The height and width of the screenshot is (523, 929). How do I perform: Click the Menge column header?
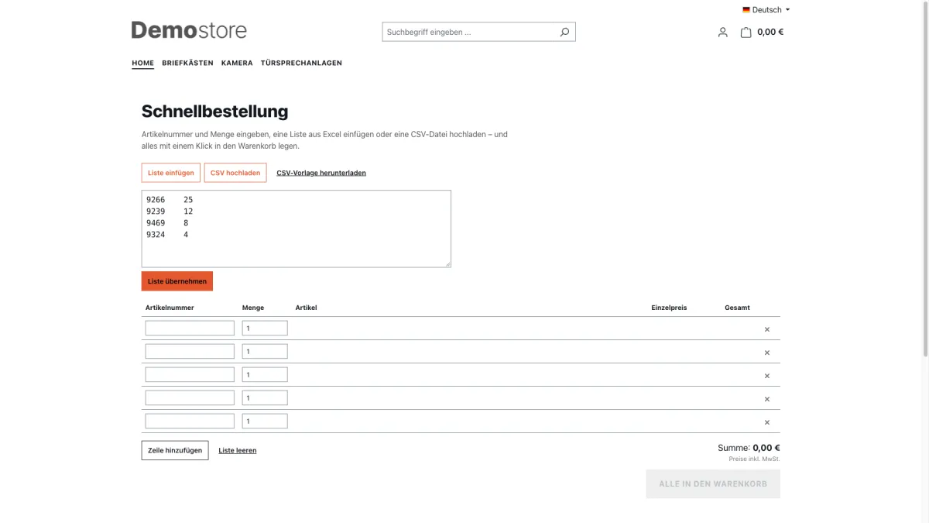coord(253,308)
